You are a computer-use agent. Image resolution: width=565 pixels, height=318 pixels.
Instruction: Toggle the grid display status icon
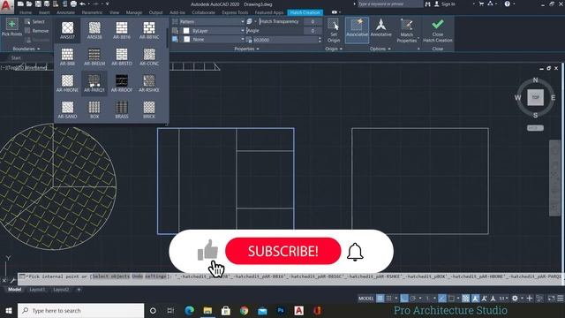click(x=380, y=299)
